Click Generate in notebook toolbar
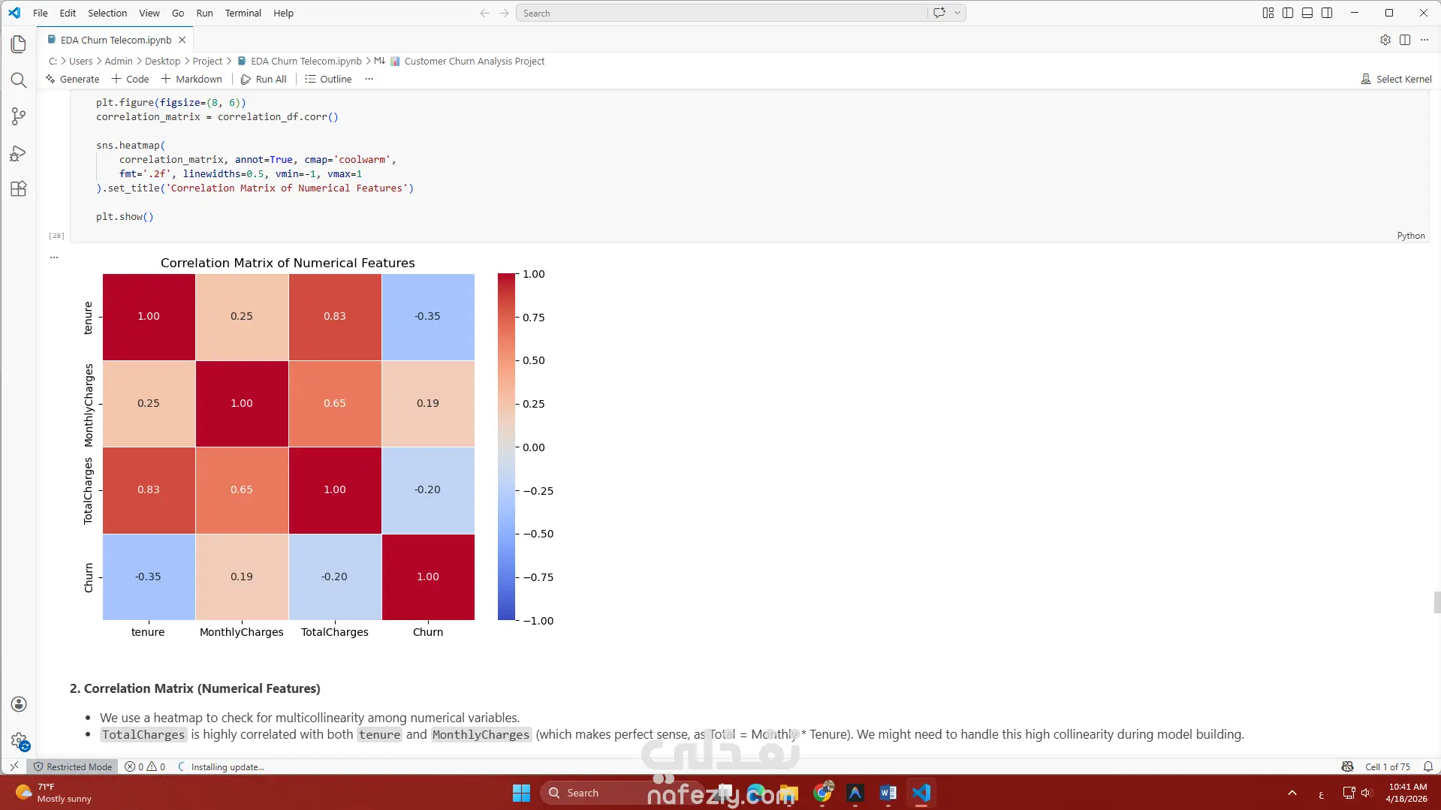This screenshot has width=1441, height=810. (72, 79)
